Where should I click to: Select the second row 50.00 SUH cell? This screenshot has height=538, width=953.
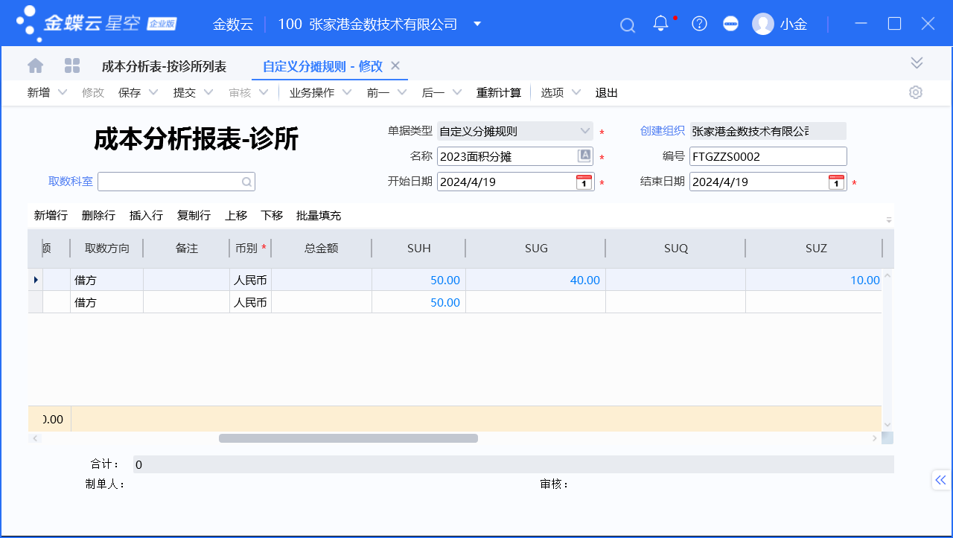tap(419, 302)
